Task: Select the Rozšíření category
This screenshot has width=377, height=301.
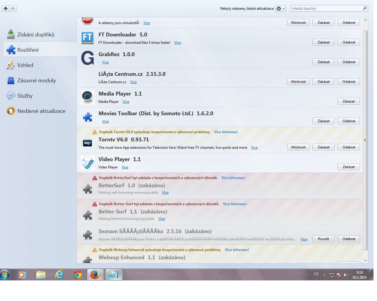Action: tap(40, 50)
